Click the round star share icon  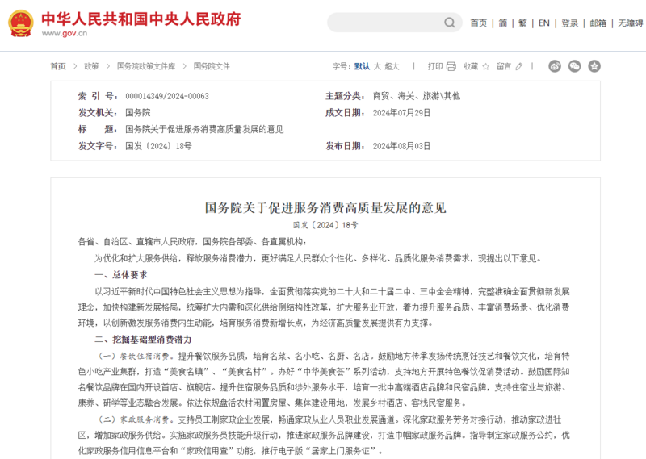pyautogui.click(x=594, y=66)
